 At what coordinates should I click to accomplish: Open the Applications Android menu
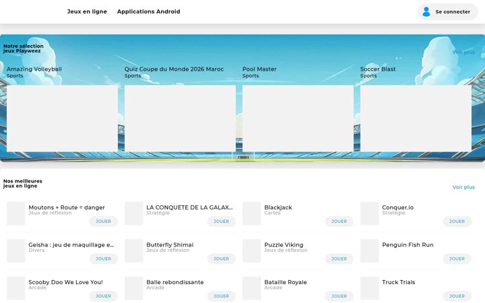pos(148,11)
